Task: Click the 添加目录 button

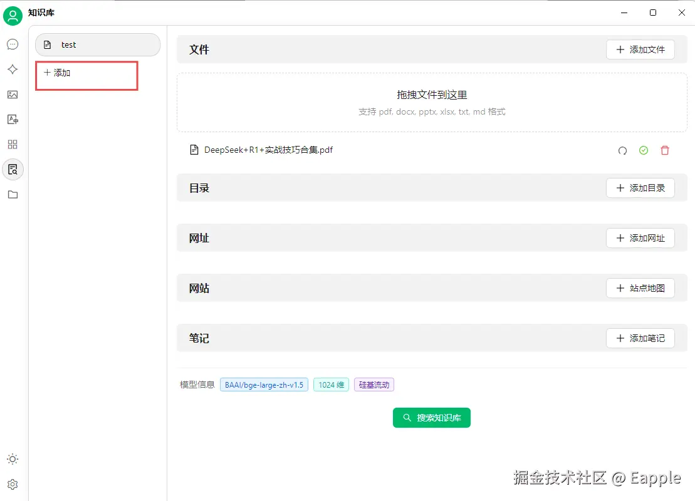Action: (x=640, y=188)
